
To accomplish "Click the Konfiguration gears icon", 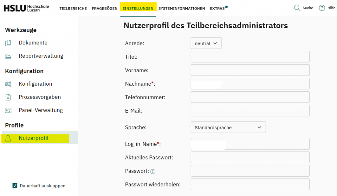I will [x=8, y=84].
